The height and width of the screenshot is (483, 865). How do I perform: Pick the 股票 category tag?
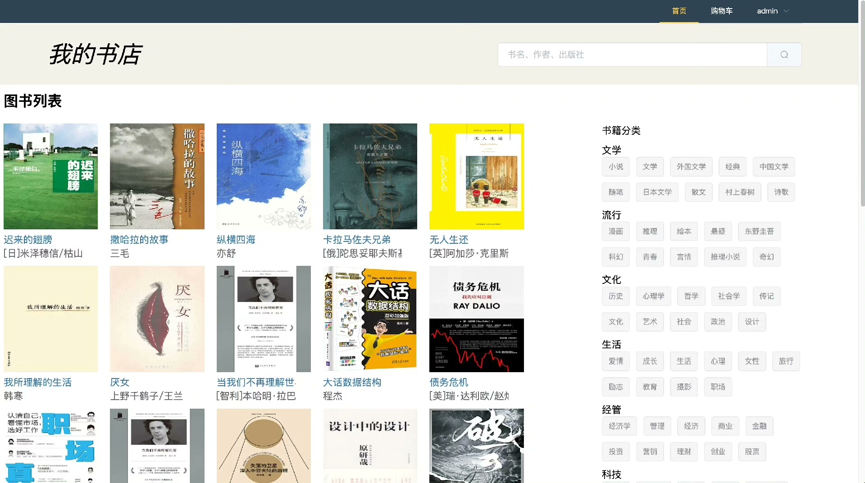(752, 452)
